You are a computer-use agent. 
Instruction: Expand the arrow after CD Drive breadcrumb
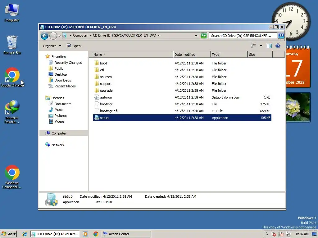(x=159, y=35)
